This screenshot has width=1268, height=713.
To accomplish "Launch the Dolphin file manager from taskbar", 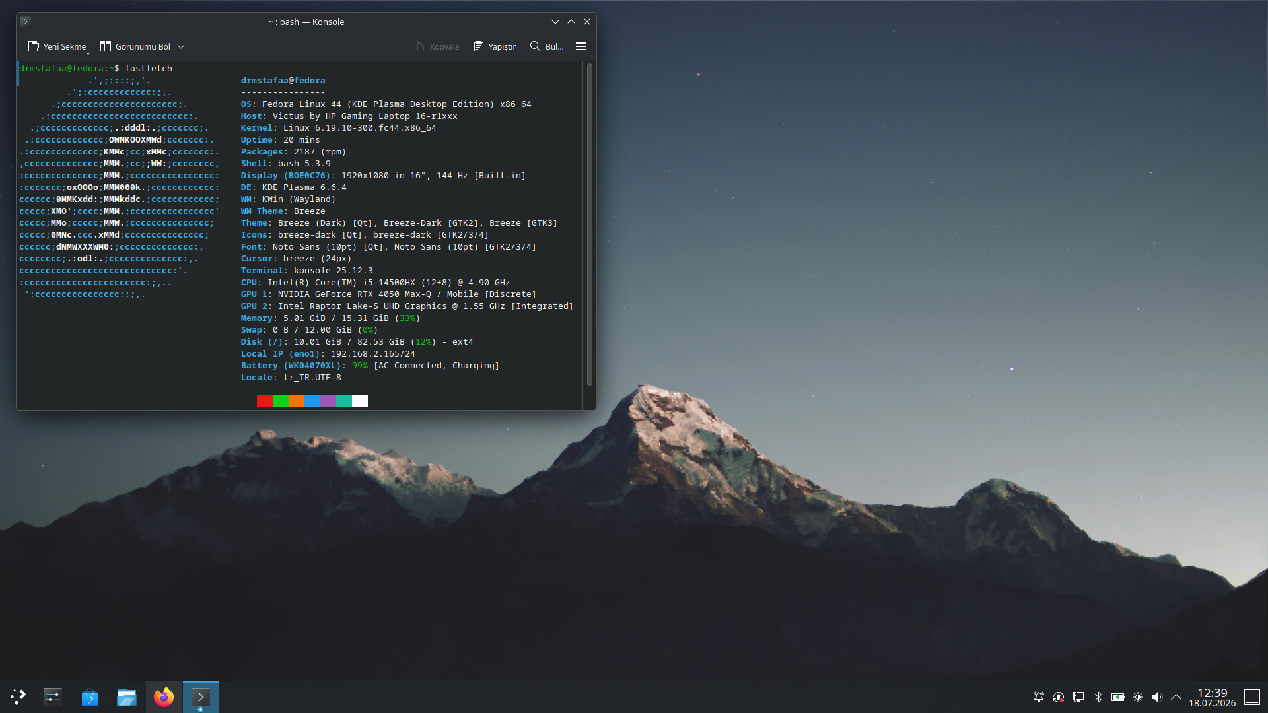I will click(x=127, y=696).
